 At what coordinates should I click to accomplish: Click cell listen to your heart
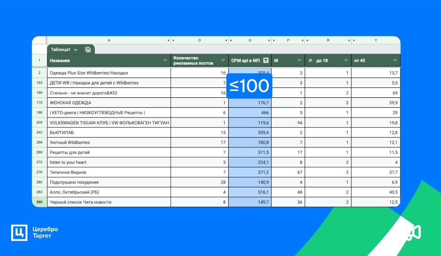coord(109,162)
